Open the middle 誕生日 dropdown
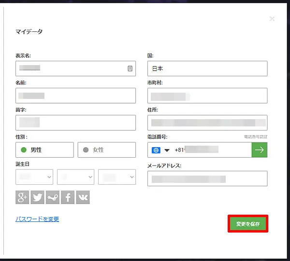Screen dimensions: 290x261 76,177
